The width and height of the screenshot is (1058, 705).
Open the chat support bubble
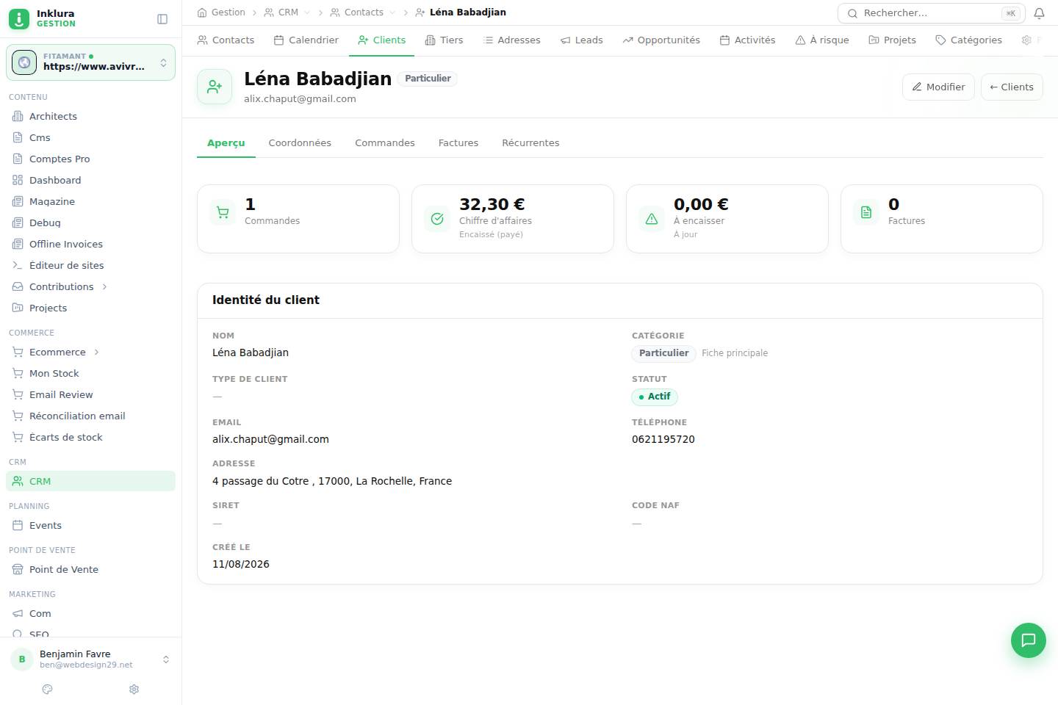point(1029,640)
